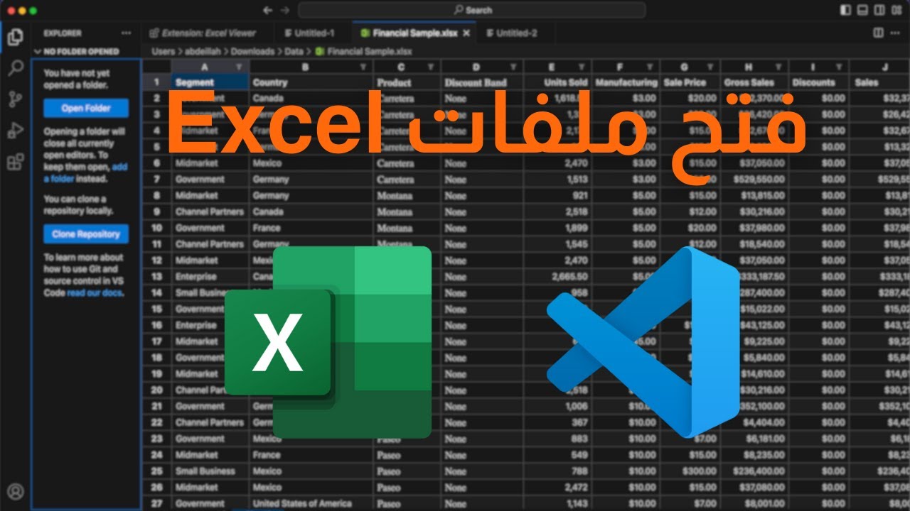This screenshot has width=910, height=511.
Task: Open the filter dropdown for column I
Action: coord(840,66)
